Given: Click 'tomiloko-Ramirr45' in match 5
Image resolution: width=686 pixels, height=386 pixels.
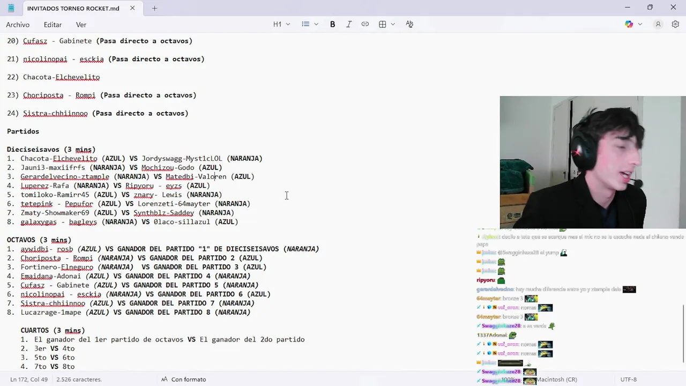Looking at the screenshot, I should [x=55, y=195].
